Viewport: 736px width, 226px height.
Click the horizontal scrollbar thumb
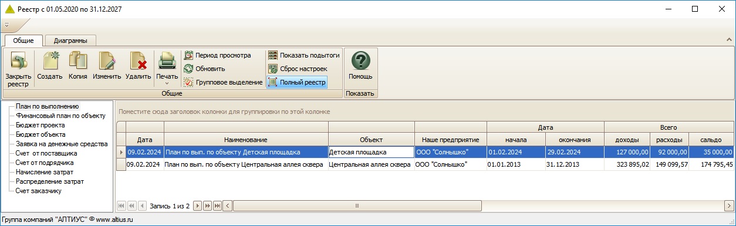coord(357,206)
